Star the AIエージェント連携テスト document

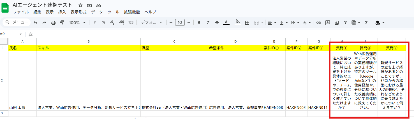point(80,5)
